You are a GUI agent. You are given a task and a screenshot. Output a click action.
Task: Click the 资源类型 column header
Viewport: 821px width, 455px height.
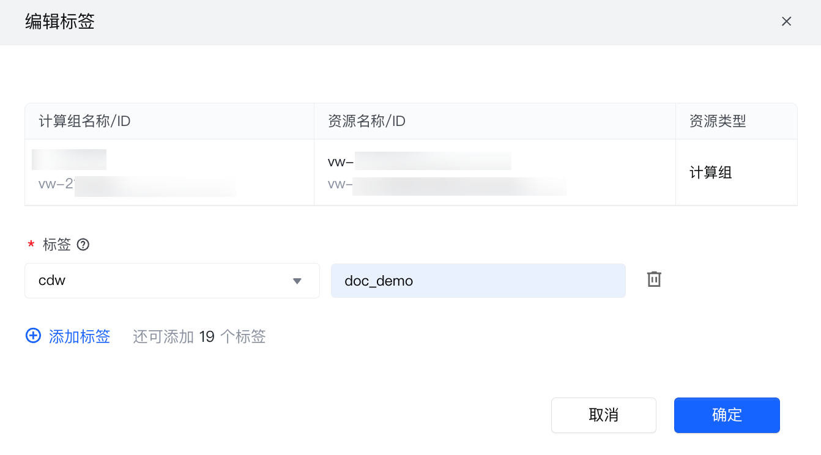(x=718, y=121)
